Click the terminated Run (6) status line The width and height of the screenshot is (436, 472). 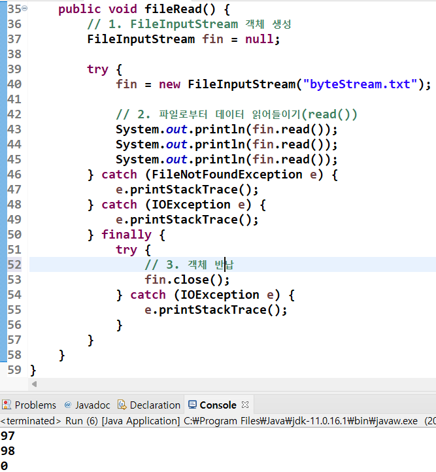tap(218, 421)
